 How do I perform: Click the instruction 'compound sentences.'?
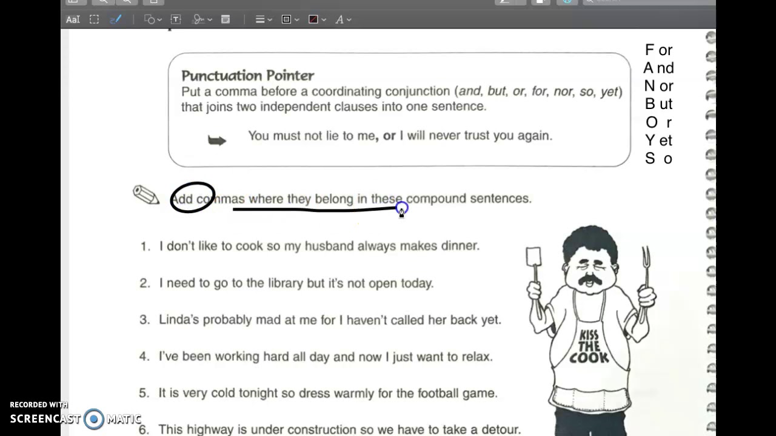[x=469, y=199]
